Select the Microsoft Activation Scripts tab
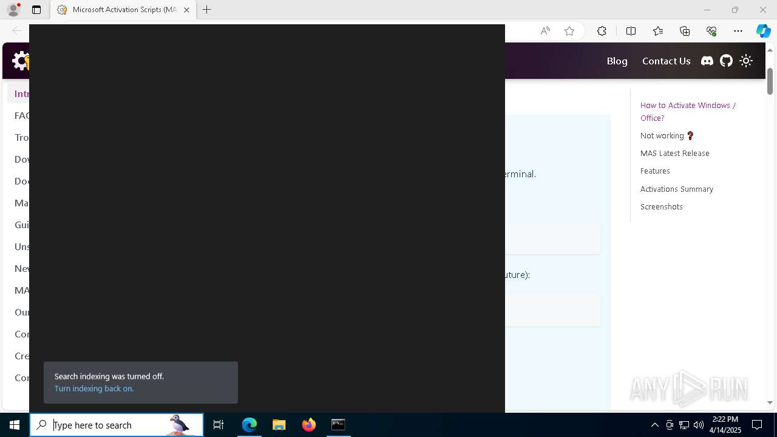777x437 pixels. [x=123, y=10]
